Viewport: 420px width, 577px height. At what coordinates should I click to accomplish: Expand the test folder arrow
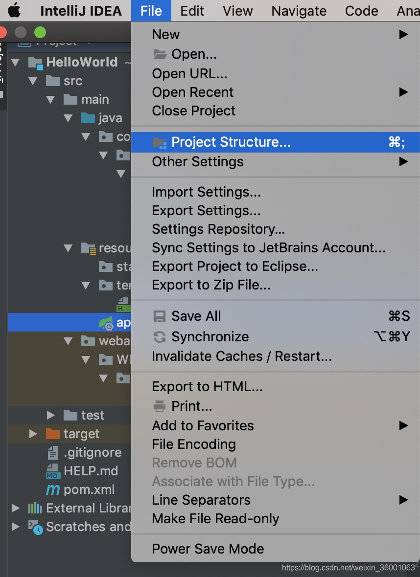[51, 415]
